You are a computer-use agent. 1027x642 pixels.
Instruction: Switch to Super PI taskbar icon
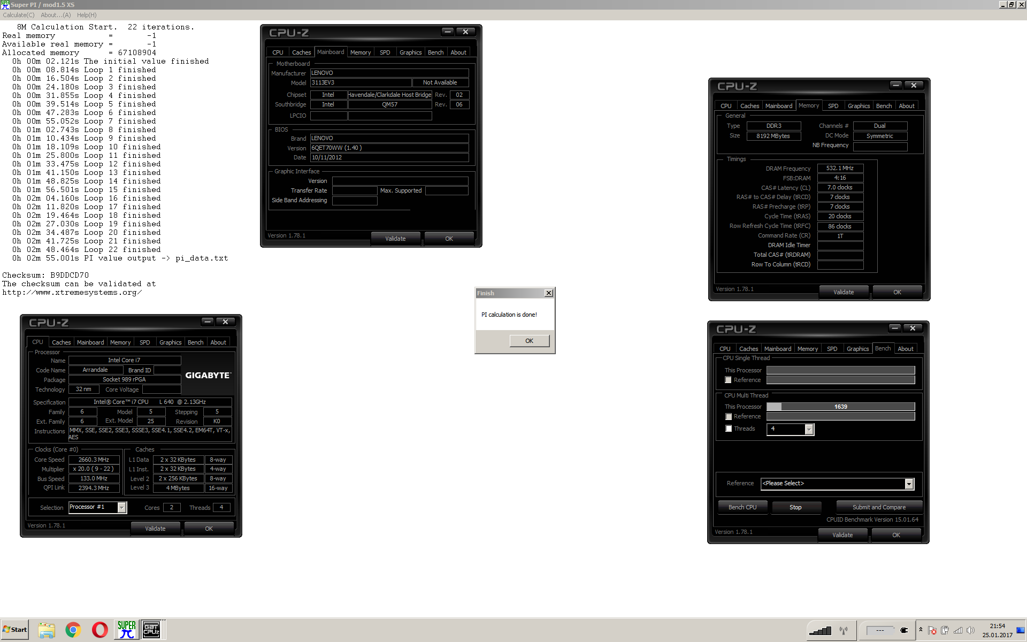tap(126, 630)
